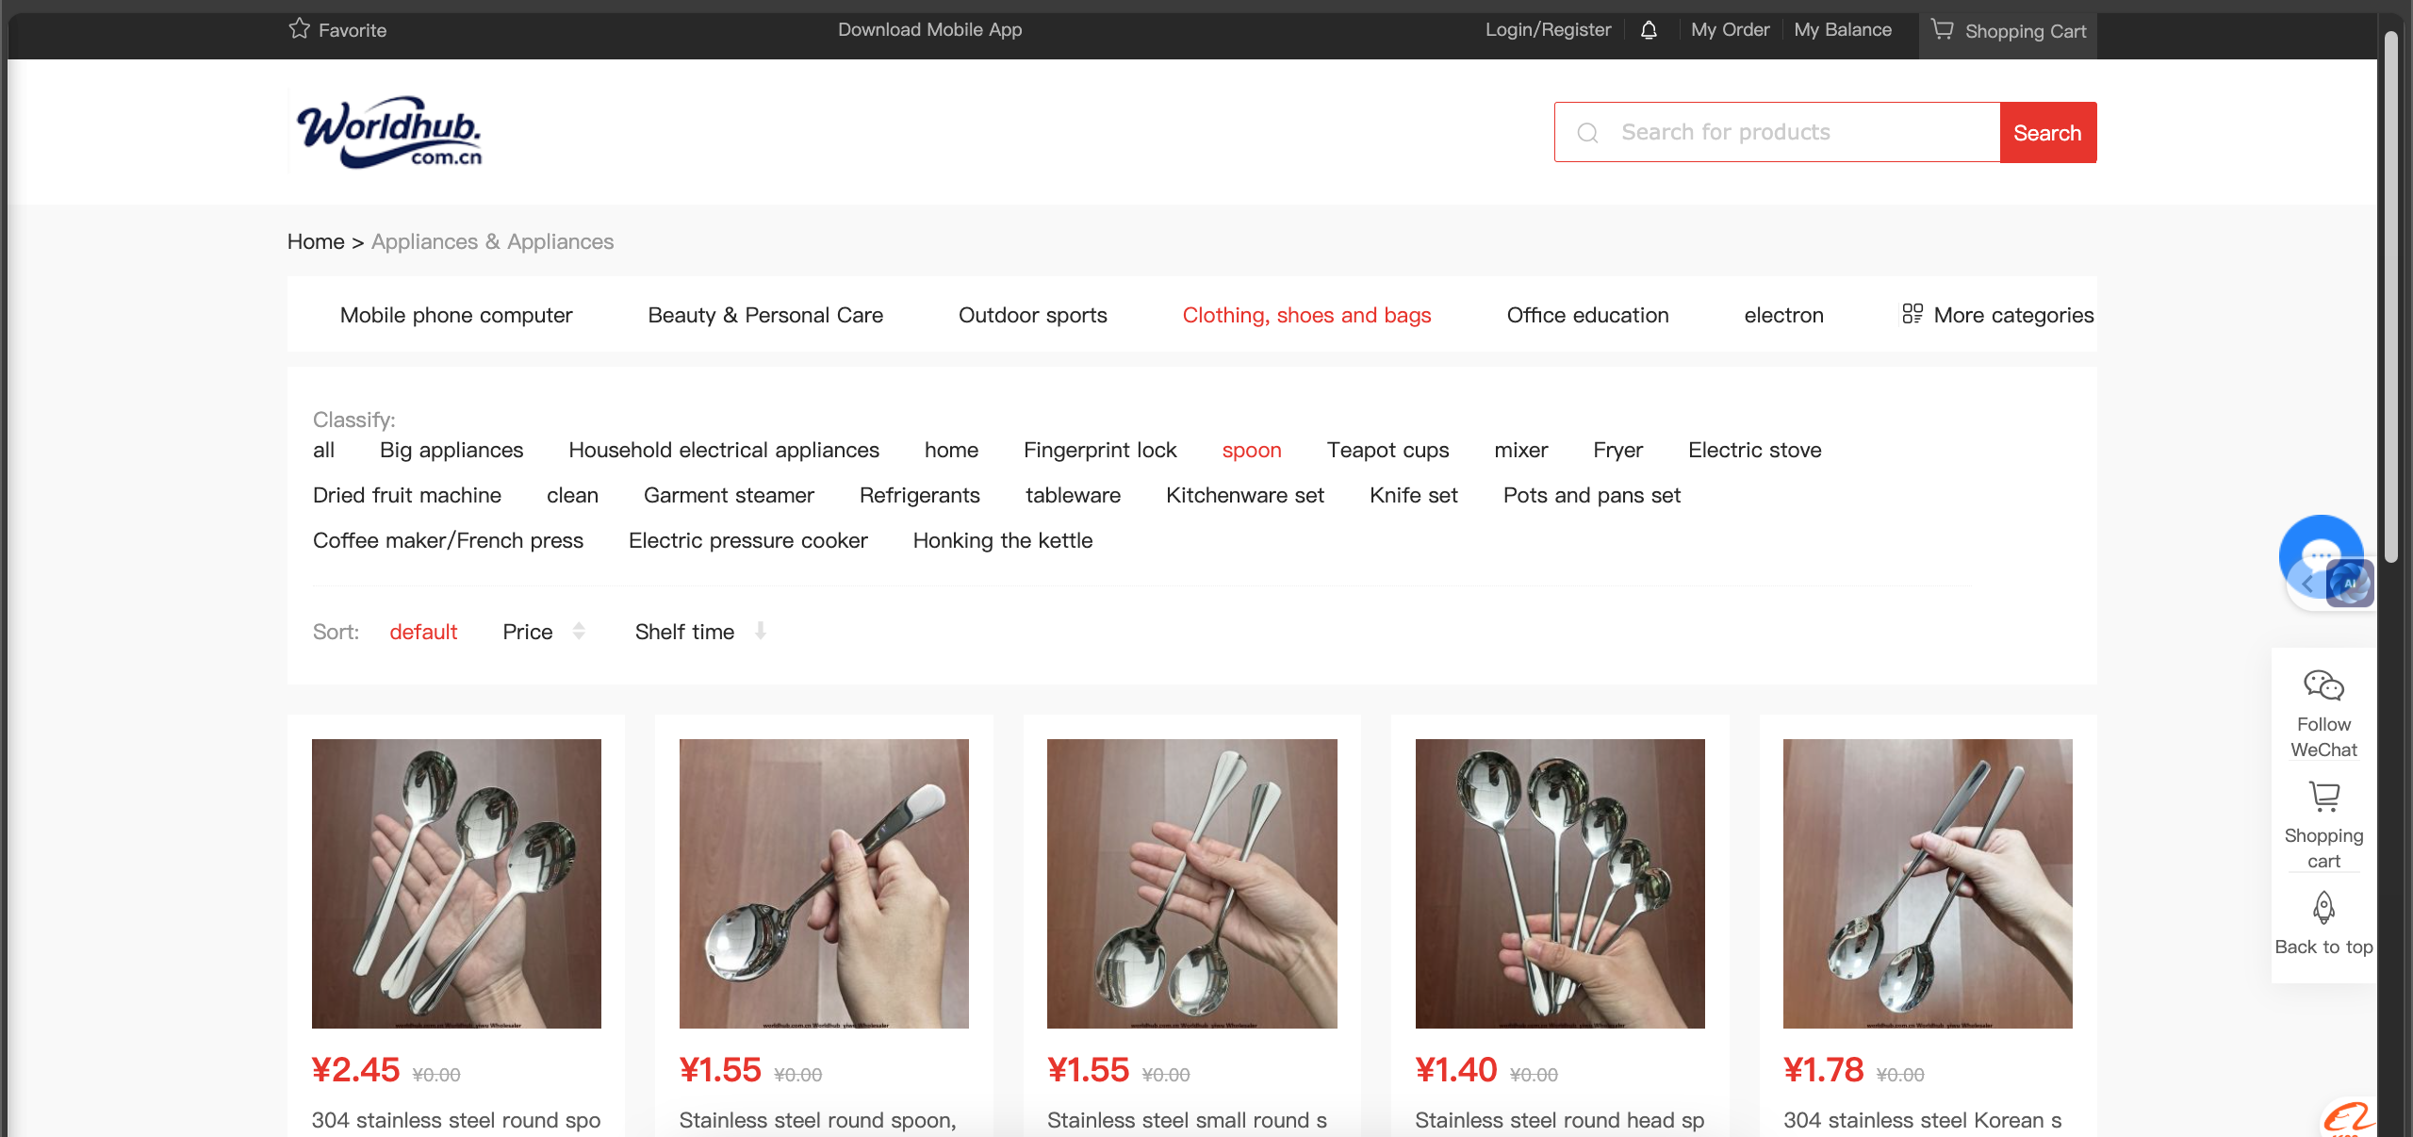Open the blue chat bubble widget
Viewport: 2413px width, 1137px height.
point(2321,556)
